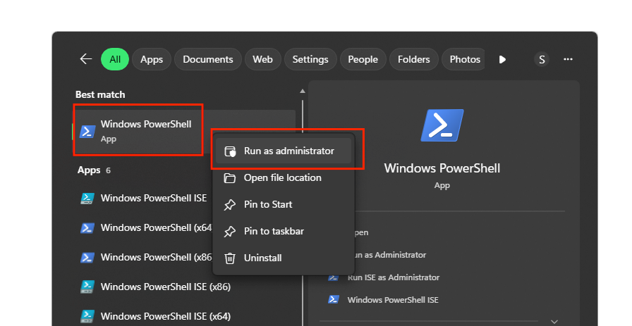Image resolution: width=632 pixels, height=326 pixels.
Task: Switch to the Apps filter tab
Action: point(152,59)
